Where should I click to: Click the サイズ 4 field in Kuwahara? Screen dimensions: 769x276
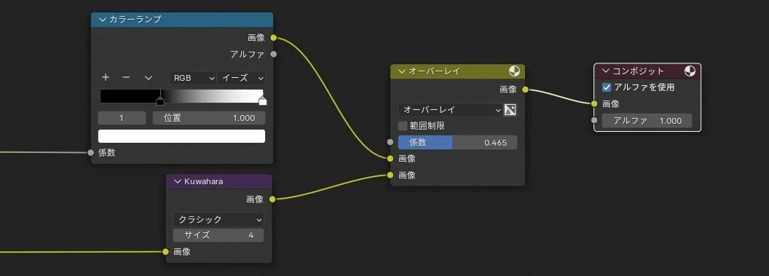pos(218,235)
